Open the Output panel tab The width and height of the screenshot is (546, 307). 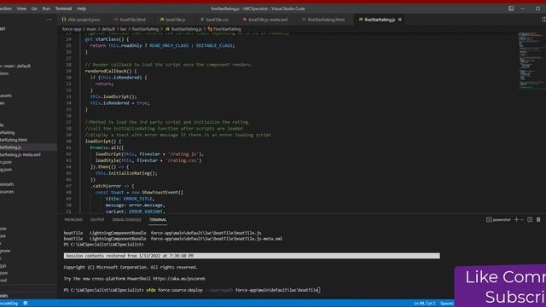97,220
